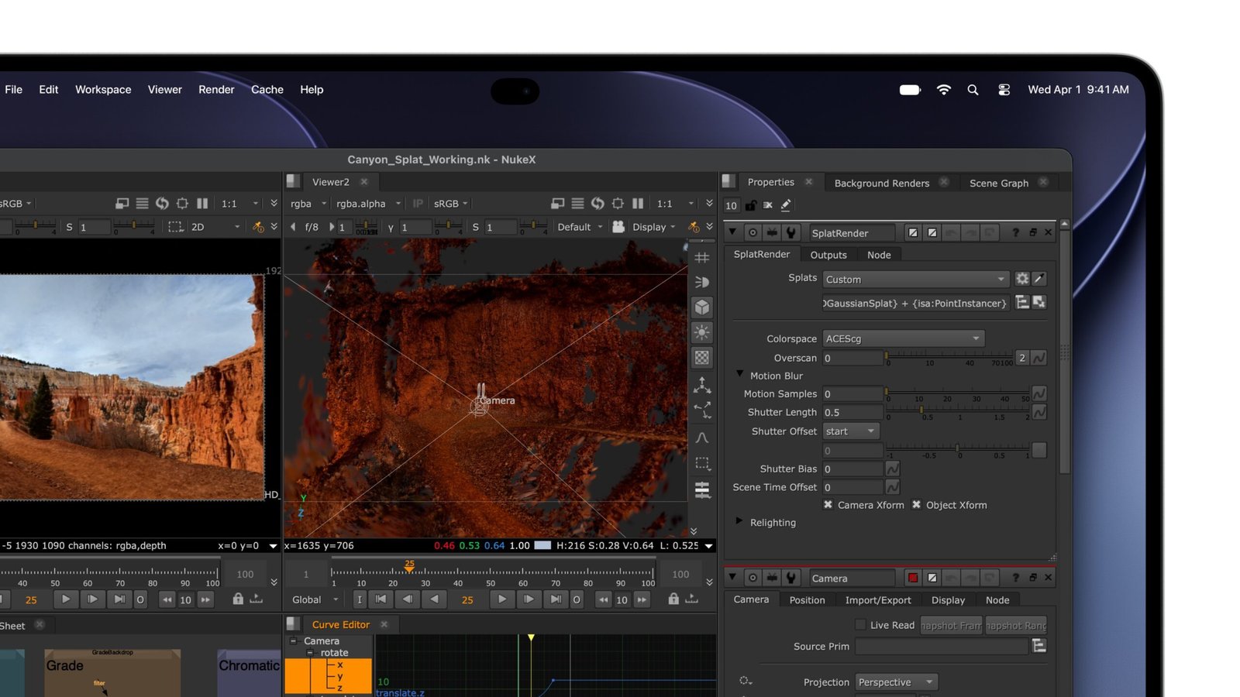Viewport: 1240px width, 697px height.
Task: Toggle the checkerboard transparency icon in Viewer2
Action: click(x=702, y=358)
